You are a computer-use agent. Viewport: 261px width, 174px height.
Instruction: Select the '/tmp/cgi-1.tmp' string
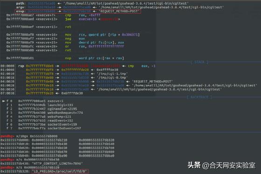(x=112, y=74)
